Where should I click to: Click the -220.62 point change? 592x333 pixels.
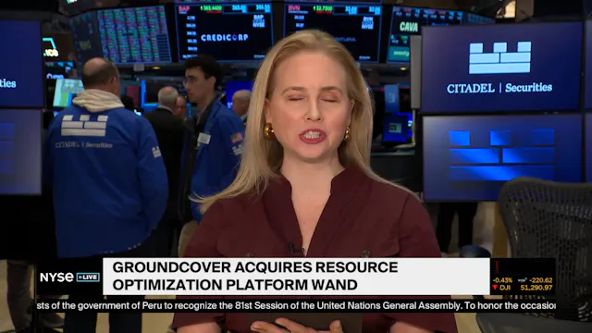[x=540, y=280]
